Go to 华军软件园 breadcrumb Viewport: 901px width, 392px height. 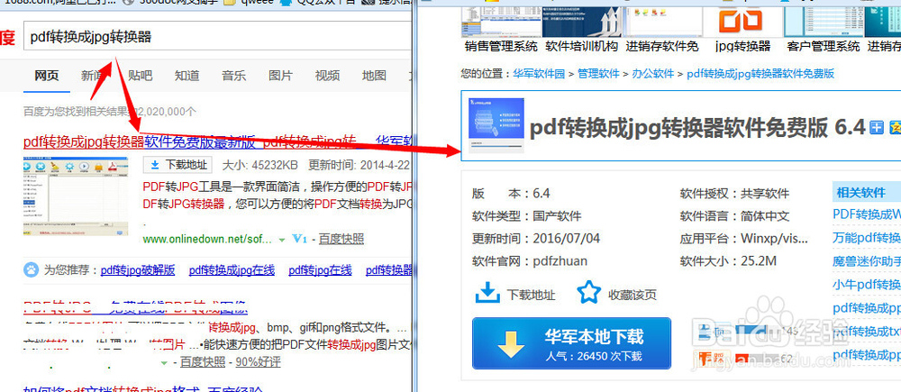click(539, 74)
